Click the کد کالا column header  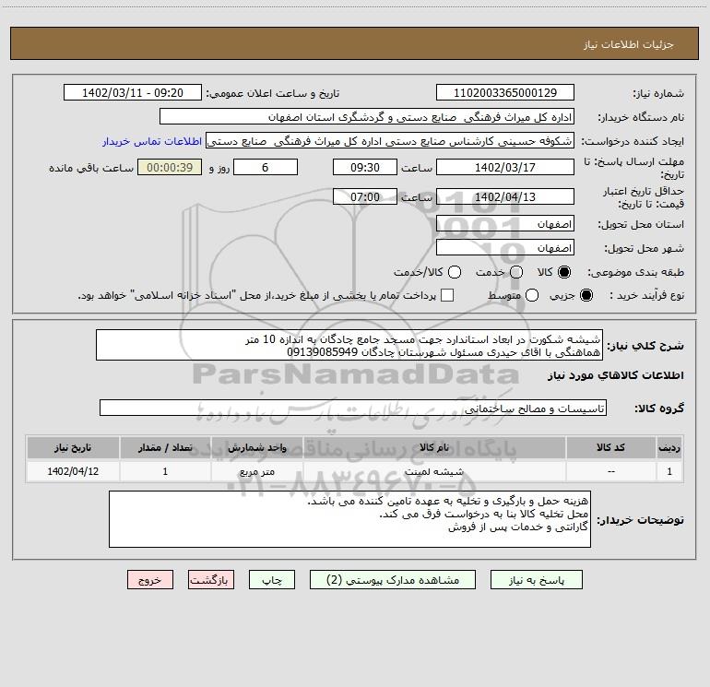610,447
